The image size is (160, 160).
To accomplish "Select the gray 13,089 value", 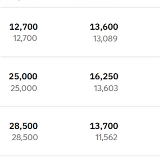I will (105, 39).
